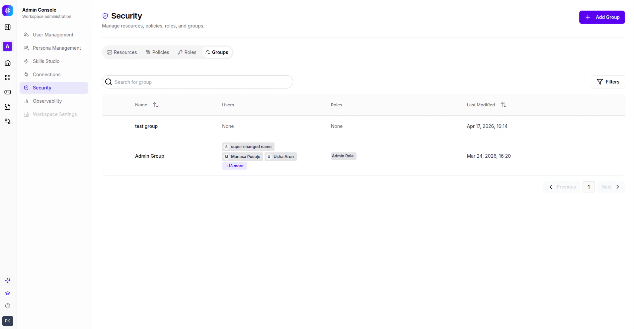Open the git-branch workflow icon in left rail
This screenshot has width=634, height=329.
click(8, 121)
